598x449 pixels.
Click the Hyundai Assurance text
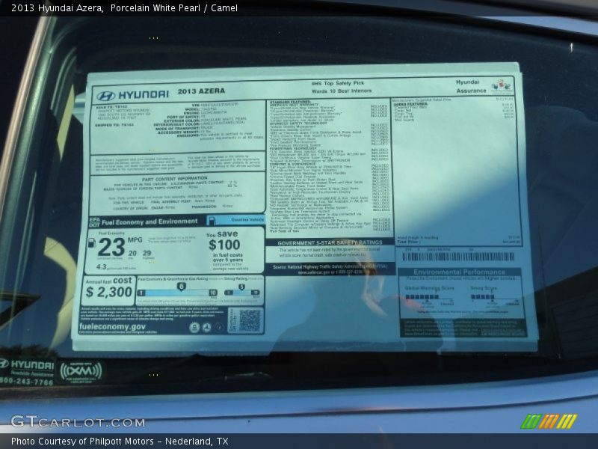[x=471, y=87]
